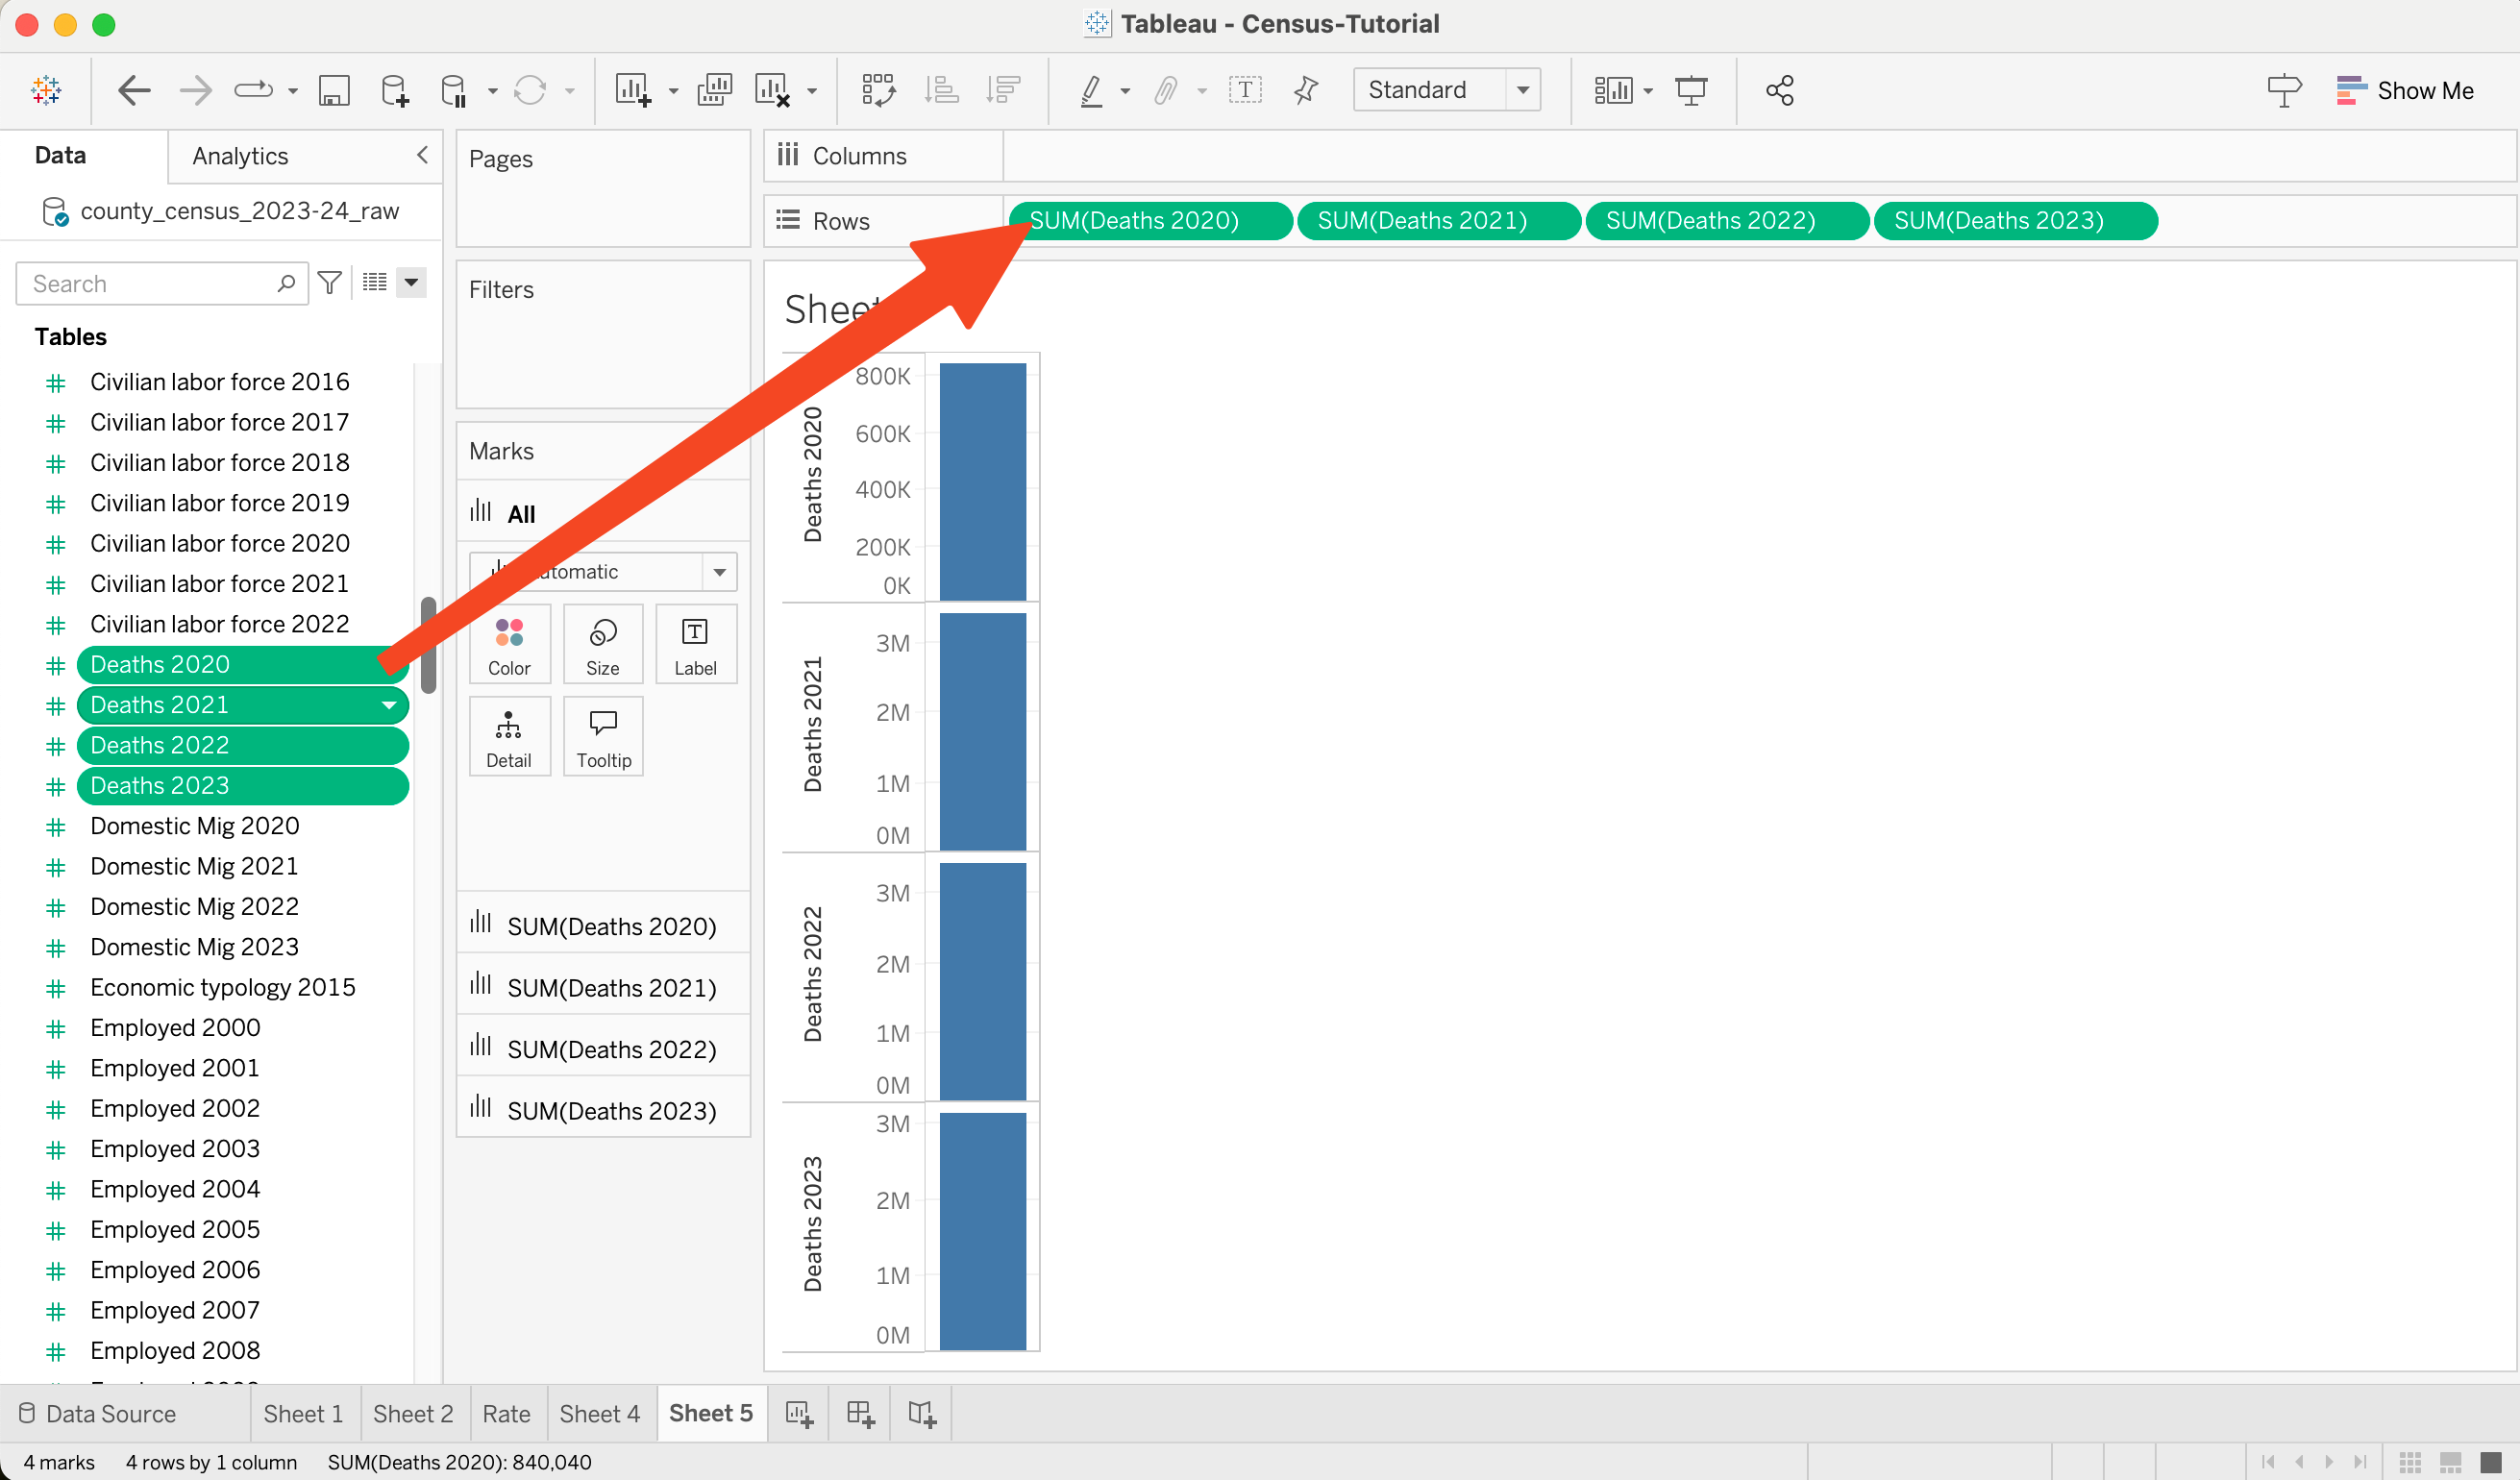Image resolution: width=2520 pixels, height=1480 pixels.
Task: Open the Highlight dropdown arrow
Action: point(1125,91)
